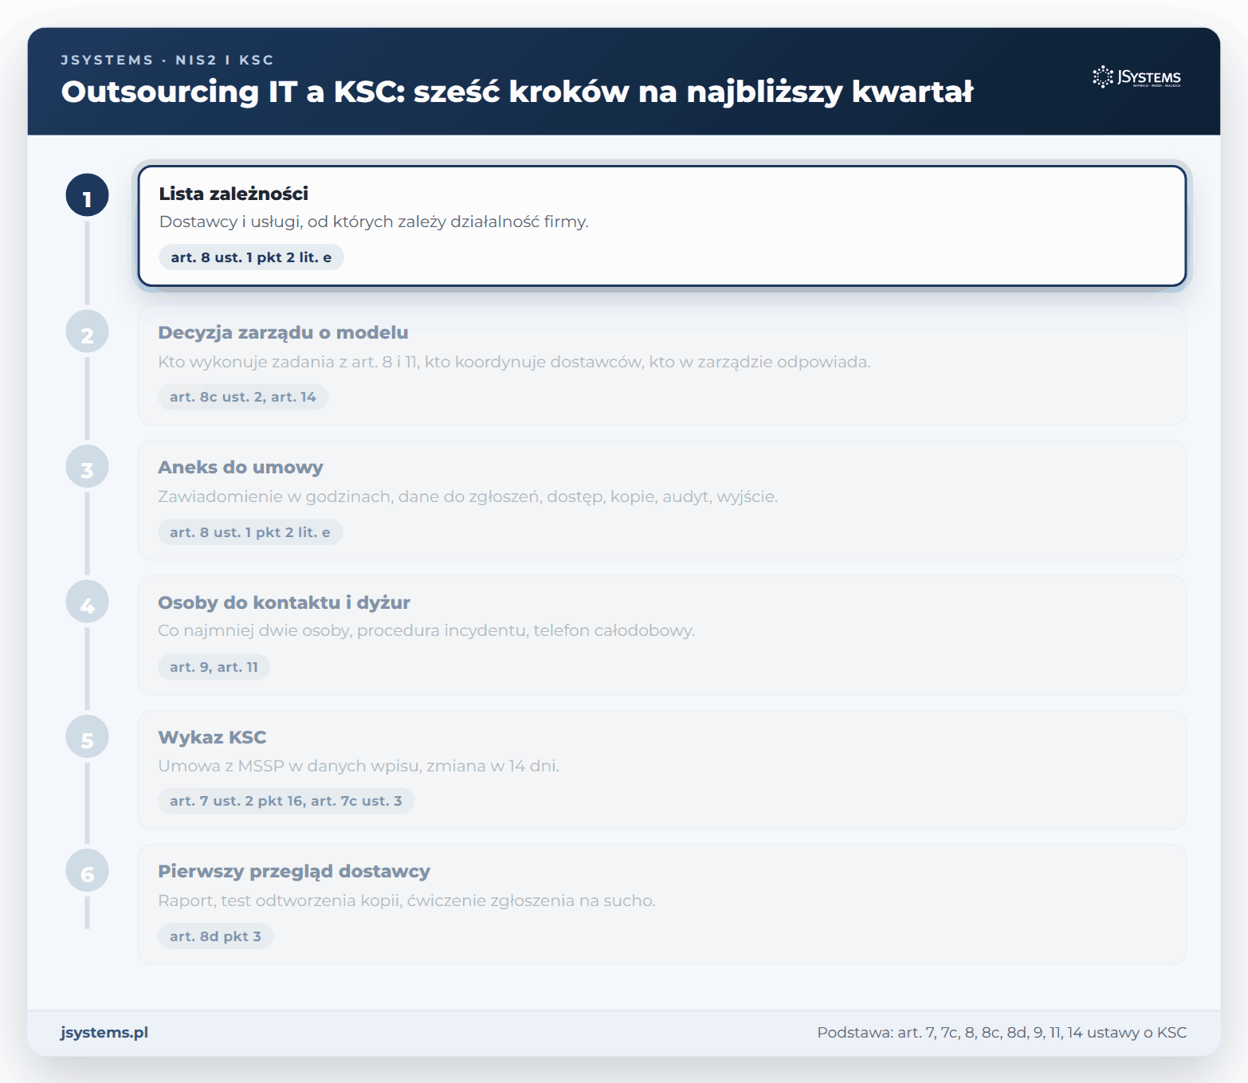The width and height of the screenshot is (1248, 1083).
Task: Click the "Podstawa: art. 7, 7c, 8..." footer note
Action: pyautogui.click(x=1002, y=1033)
